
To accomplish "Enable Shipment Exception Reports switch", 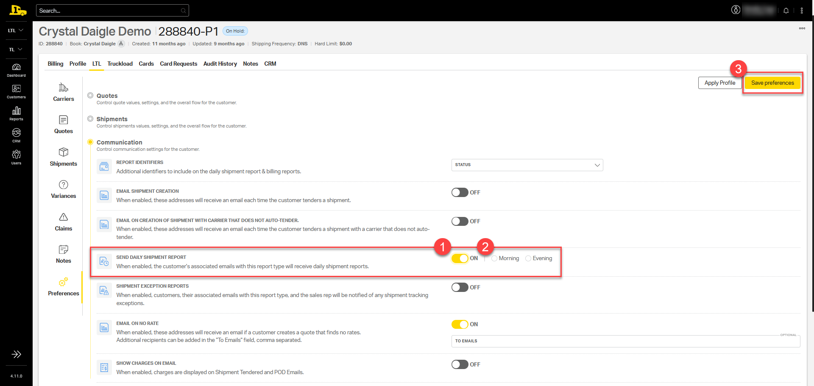I will 460,287.
